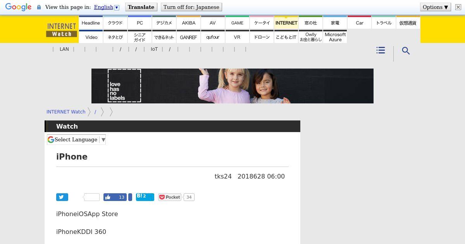Viewport: 465px width, 244px height.
Task: Open the 家電 tab
Action: coord(335,22)
